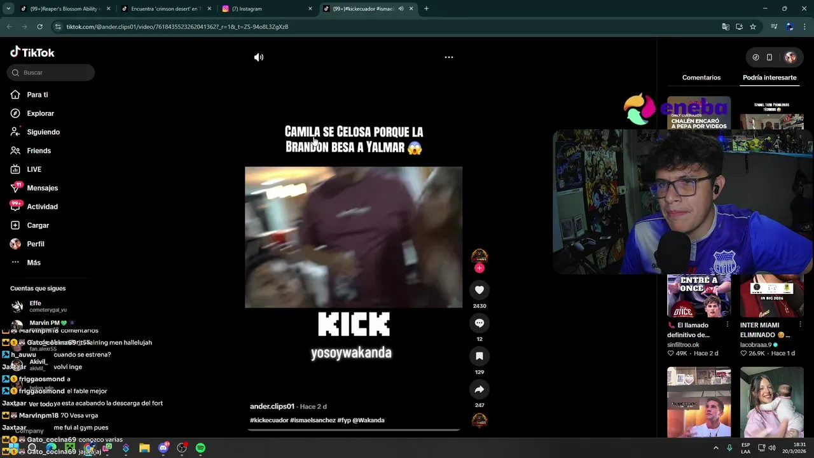The height and width of the screenshot is (458, 814).
Task: Open a new browser tab
Action: point(426,9)
